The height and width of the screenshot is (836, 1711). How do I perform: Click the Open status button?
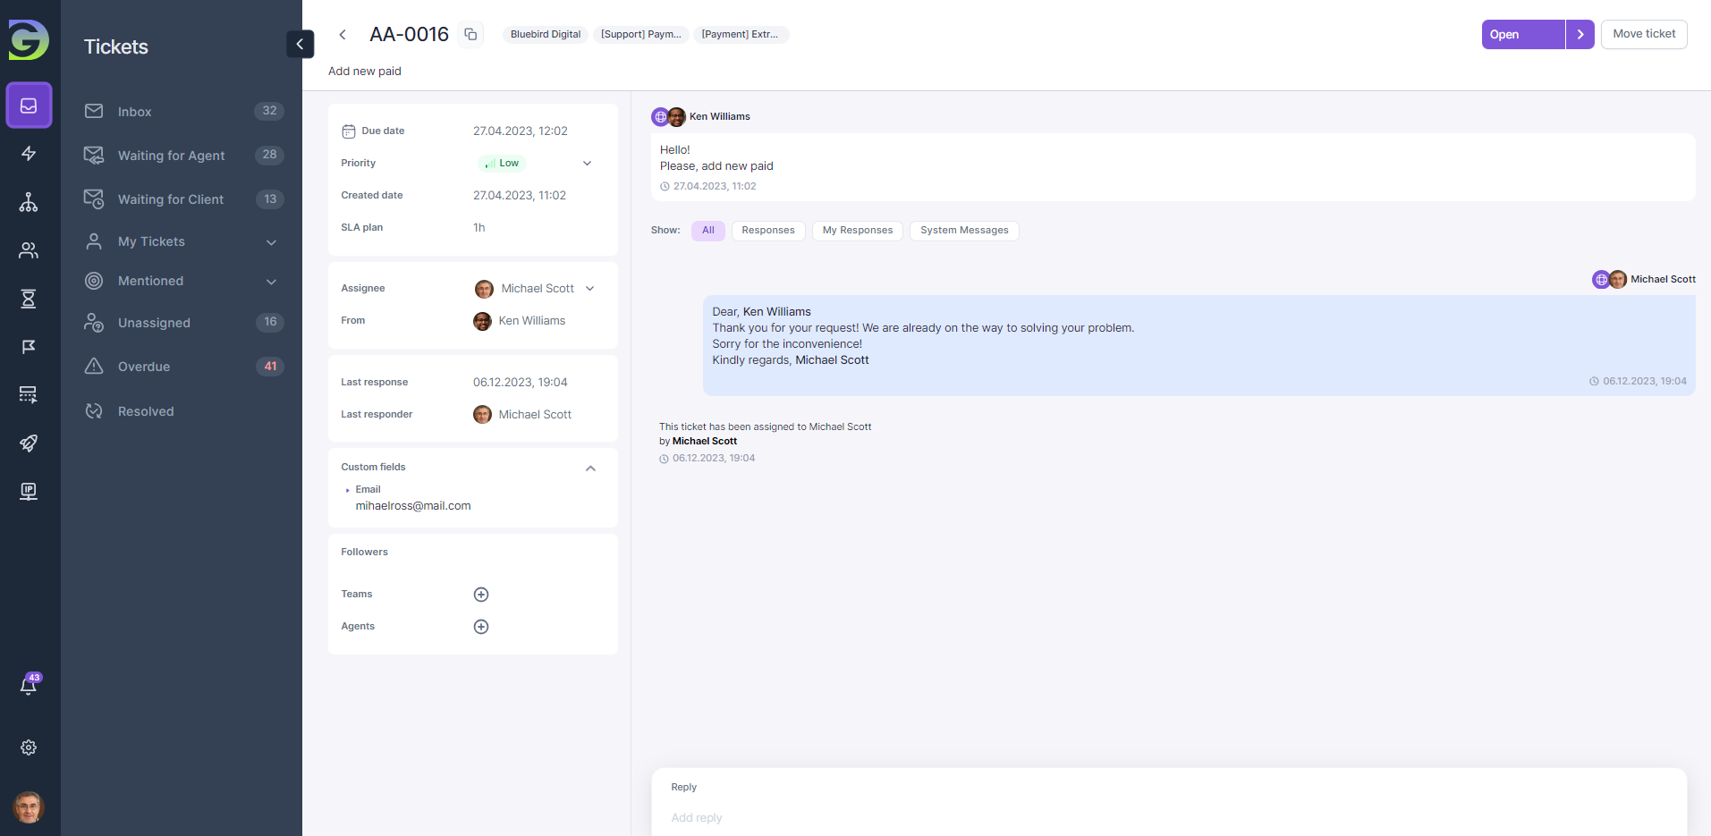click(1522, 35)
